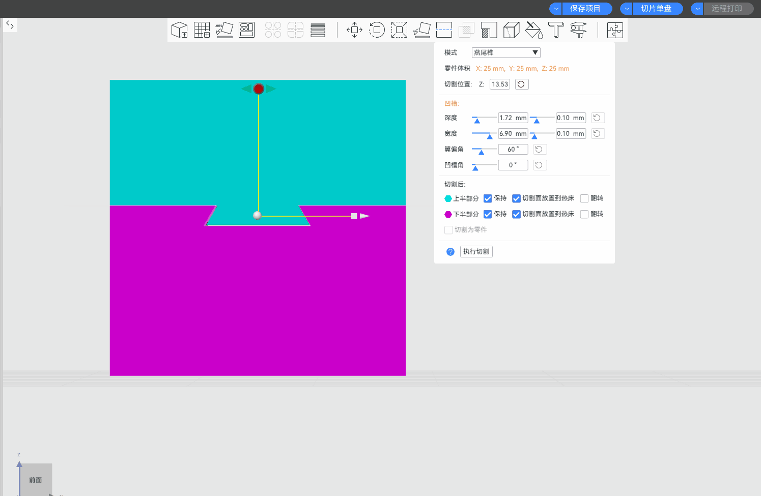Toggle 切割面放置到热床 for 下半部分
Image resolution: width=761 pixels, height=496 pixels.
click(516, 214)
